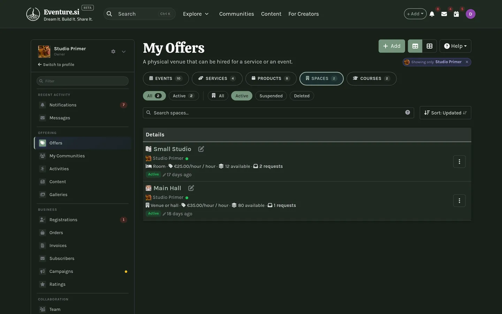Click the edit icon next to Main Hall
This screenshot has height=314, width=502.
[x=191, y=188]
